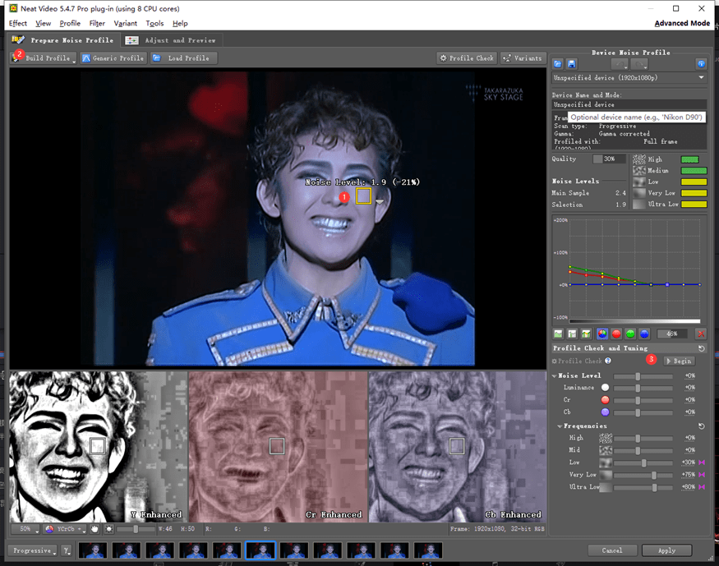Toggle the Very Low frequency pink marker

702,475
